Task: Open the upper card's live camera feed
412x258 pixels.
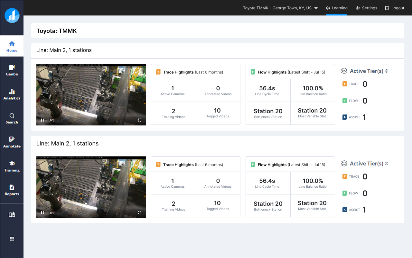Action: point(91,94)
